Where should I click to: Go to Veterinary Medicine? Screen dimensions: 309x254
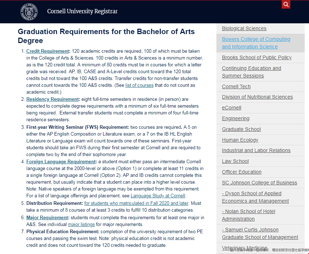[x=244, y=248]
